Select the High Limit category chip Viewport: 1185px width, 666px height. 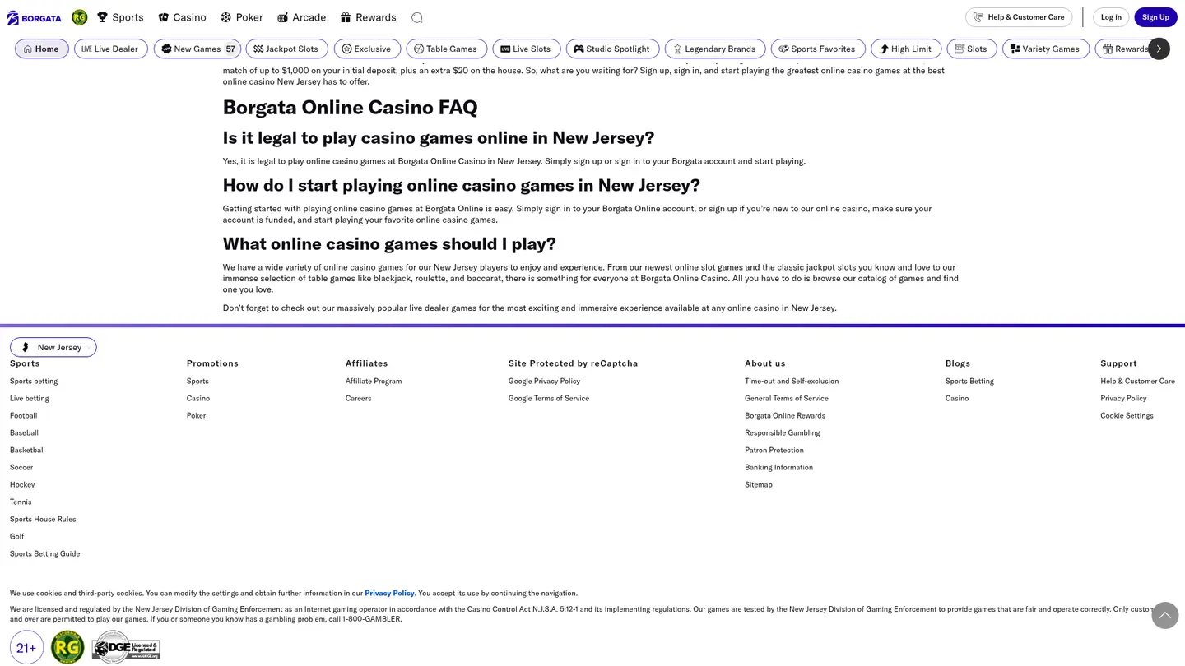906,49
